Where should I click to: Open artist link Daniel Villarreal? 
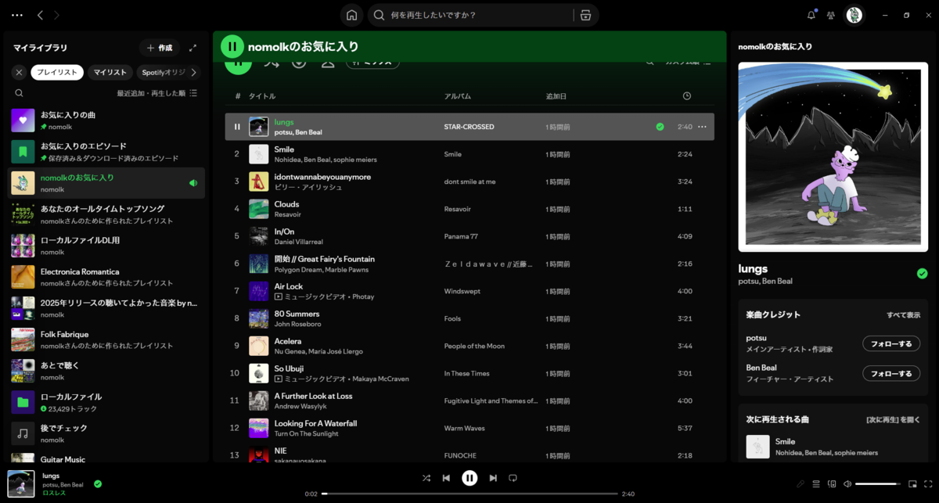coord(298,242)
